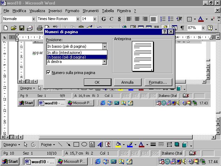The width and height of the screenshot is (221, 166).
Task: Select Objects arrow beside Forme menu
Action: 26,145
